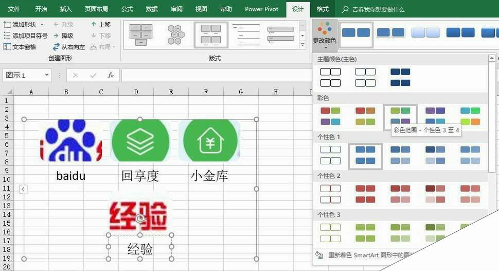Choose 彩色 first colorful swatch set
499x271 pixels.
coord(330,116)
